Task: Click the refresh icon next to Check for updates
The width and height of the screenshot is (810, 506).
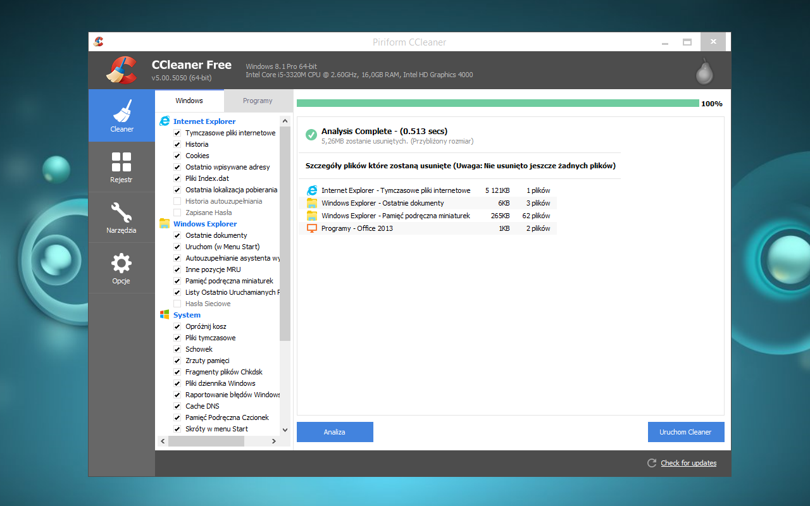Action: click(651, 462)
